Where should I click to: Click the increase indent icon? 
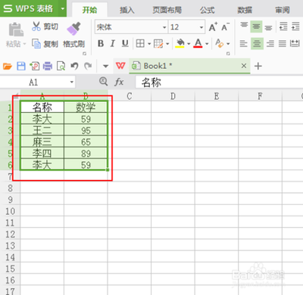(x=295, y=26)
